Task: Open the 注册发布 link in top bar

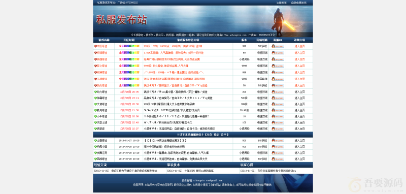Action: click(282, 3)
